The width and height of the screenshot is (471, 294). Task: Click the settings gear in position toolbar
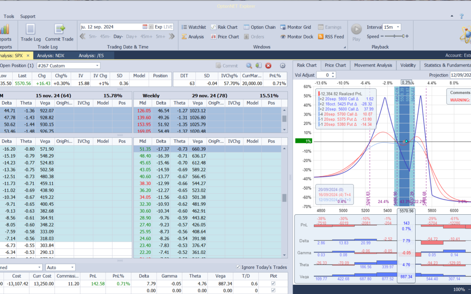(283, 66)
